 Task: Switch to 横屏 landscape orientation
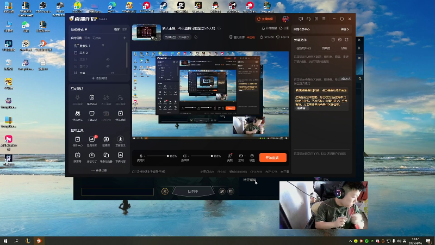(x=117, y=29)
